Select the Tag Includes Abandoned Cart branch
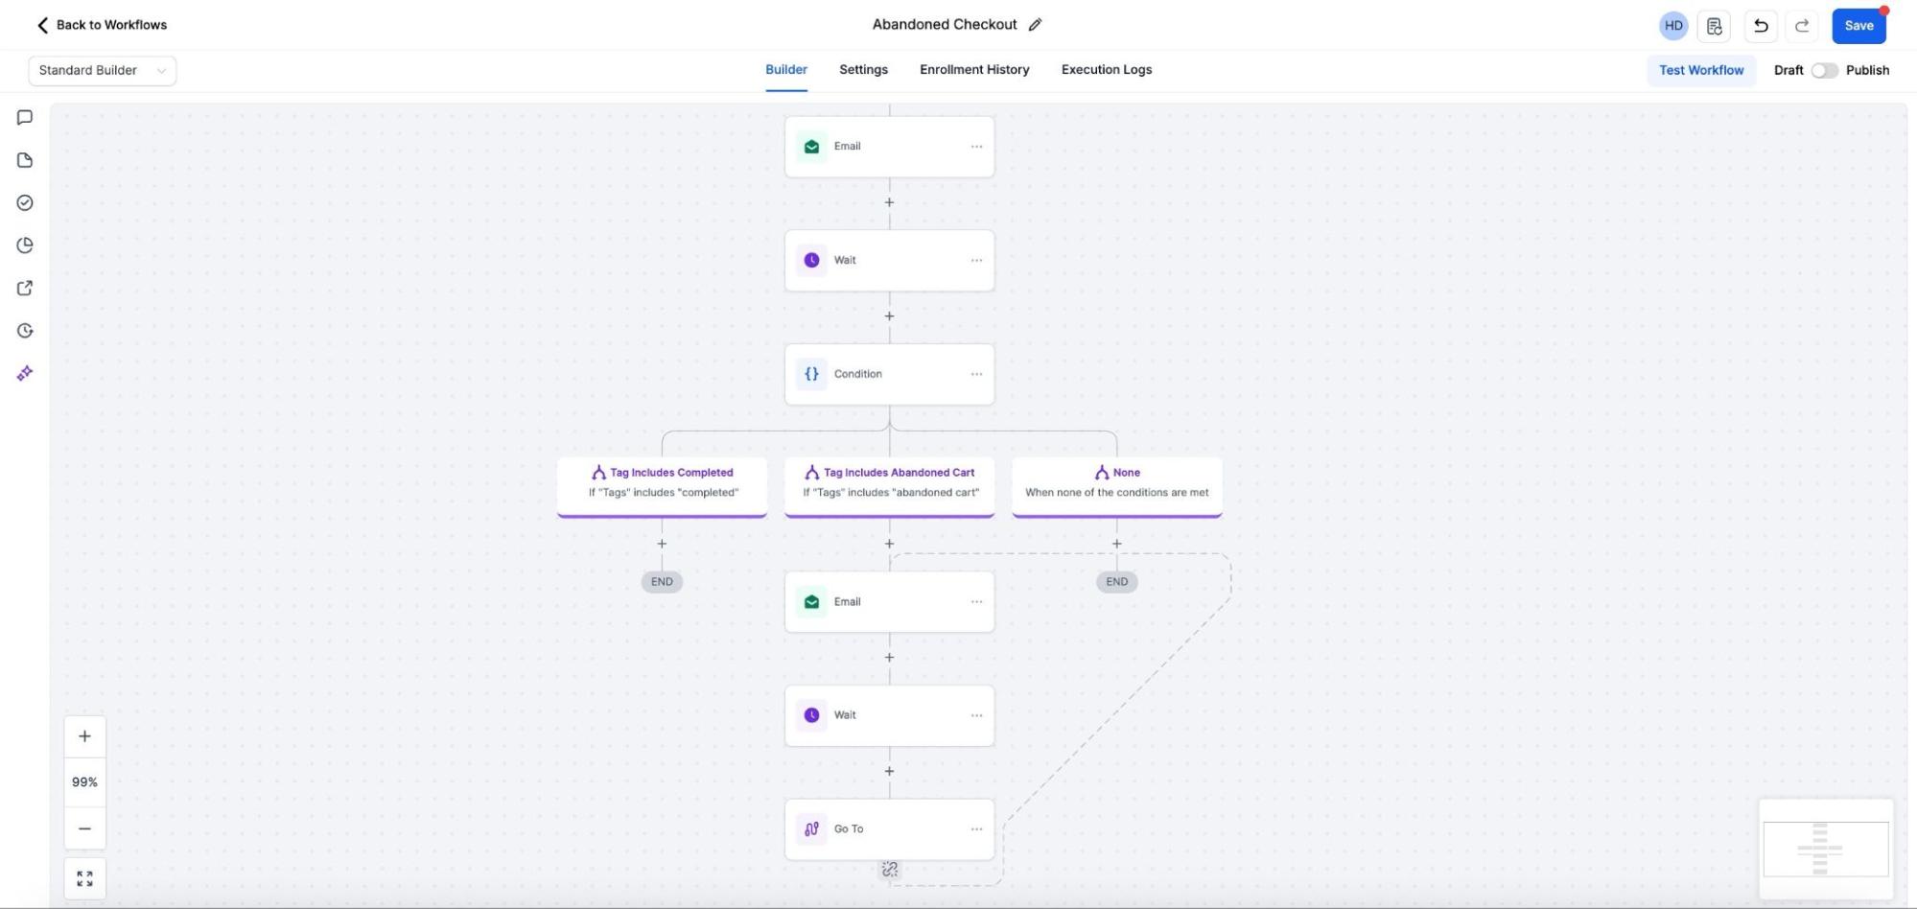Image resolution: width=1917 pixels, height=909 pixels. pyautogui.click(x=889, y=482)
